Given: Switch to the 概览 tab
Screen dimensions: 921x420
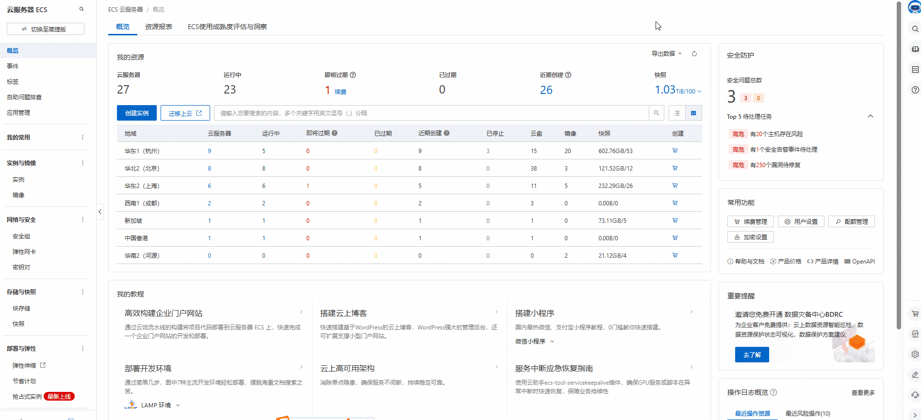Looking at the screenshot, I should (x=123, y=27).
